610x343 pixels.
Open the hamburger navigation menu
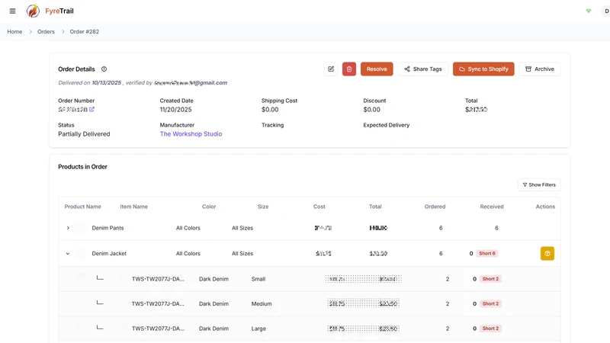click(12, 11)
